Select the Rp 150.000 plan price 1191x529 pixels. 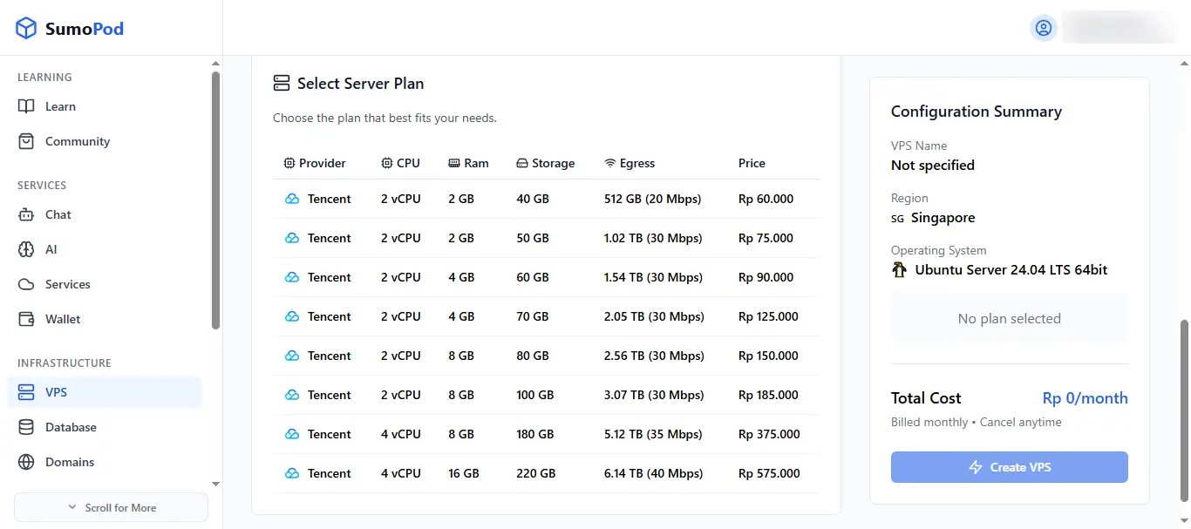tap(768, 356)
